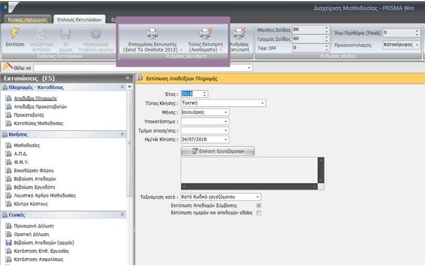425x266 pixels.
Task: Click Έτος spinner arrows
Action: coord(204,94)
